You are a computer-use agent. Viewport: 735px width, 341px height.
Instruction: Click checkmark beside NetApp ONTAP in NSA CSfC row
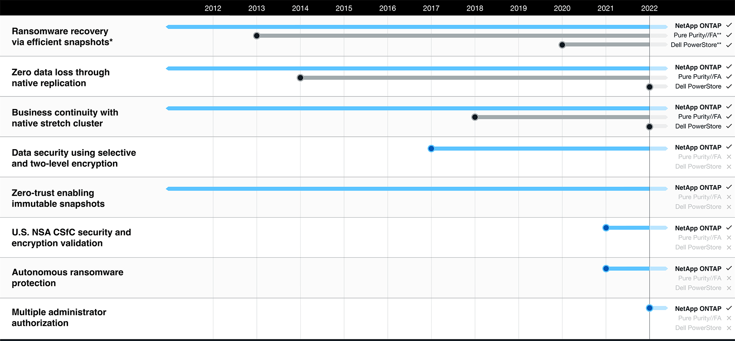tap(729, 228)
